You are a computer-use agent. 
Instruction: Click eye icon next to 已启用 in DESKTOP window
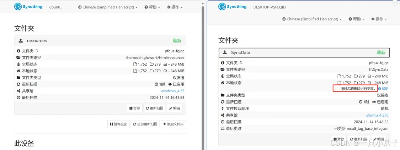click(x=374, y=102)
